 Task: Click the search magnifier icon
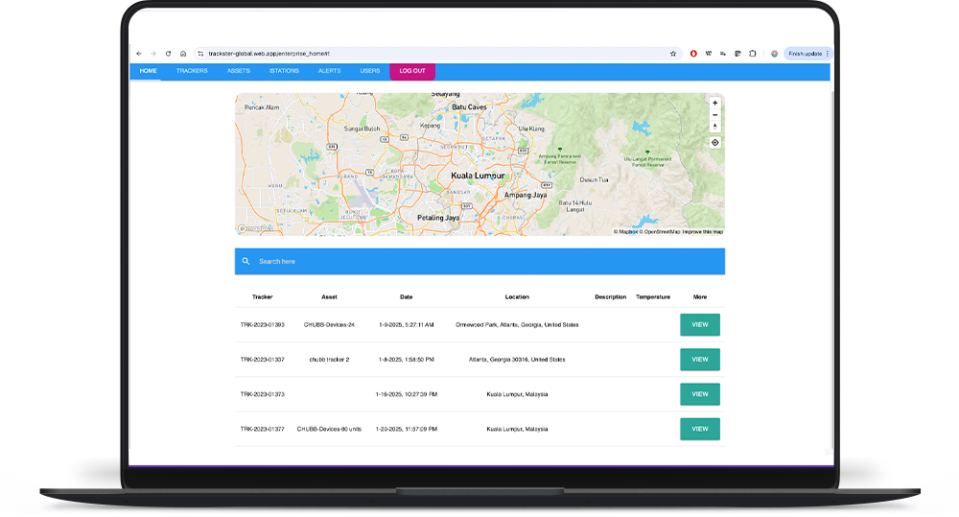coord(246,261)
